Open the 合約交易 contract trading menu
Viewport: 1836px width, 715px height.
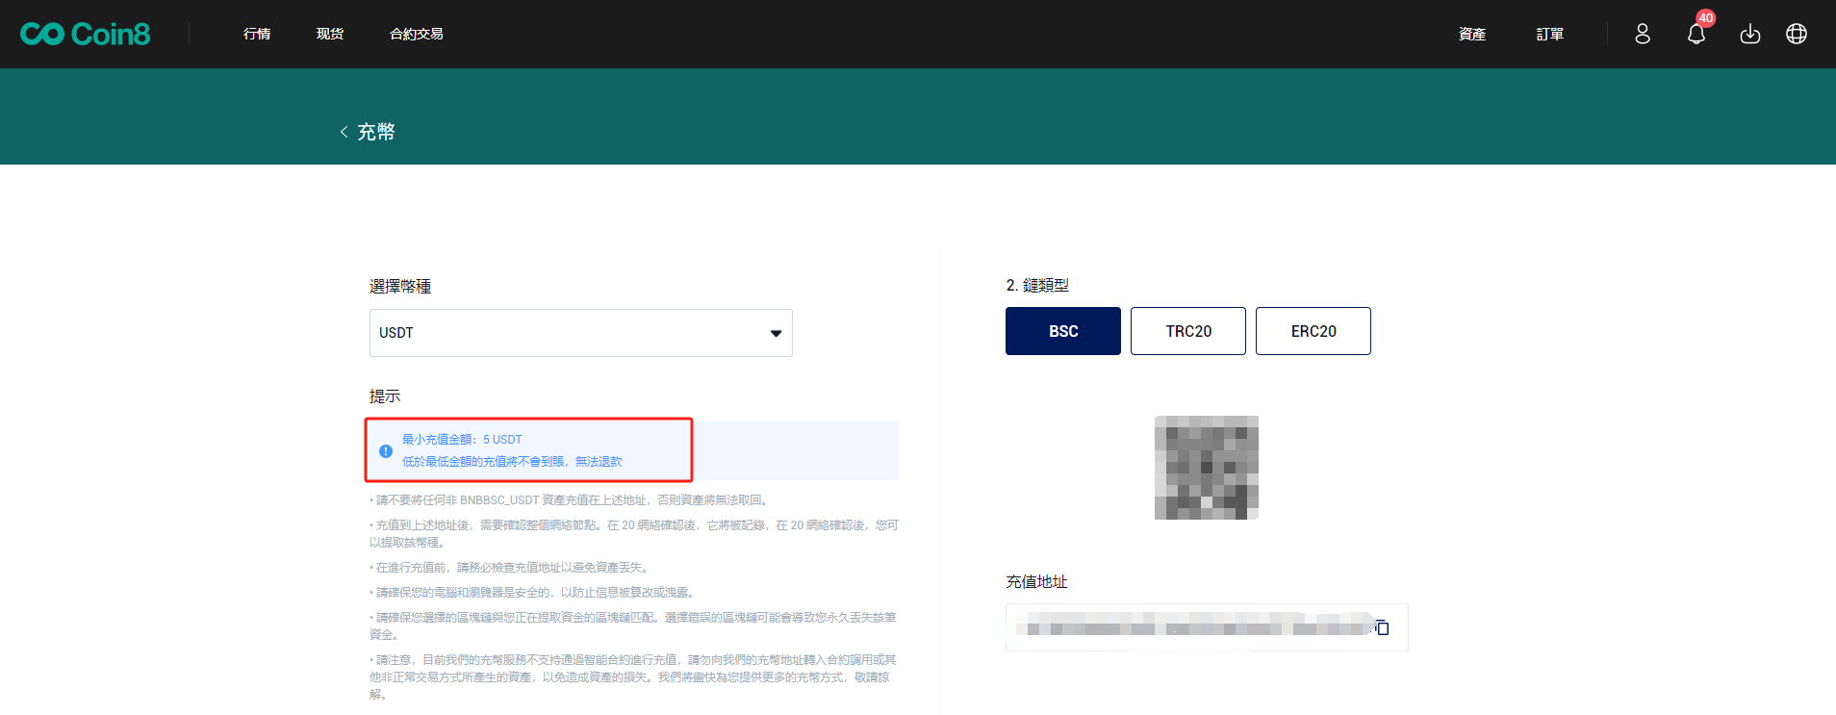[x=416, y=34]
